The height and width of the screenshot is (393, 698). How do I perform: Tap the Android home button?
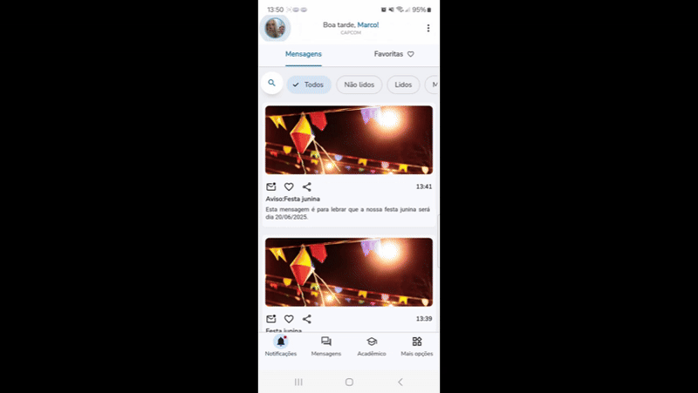pyautogui.click(x=349, y=382)
